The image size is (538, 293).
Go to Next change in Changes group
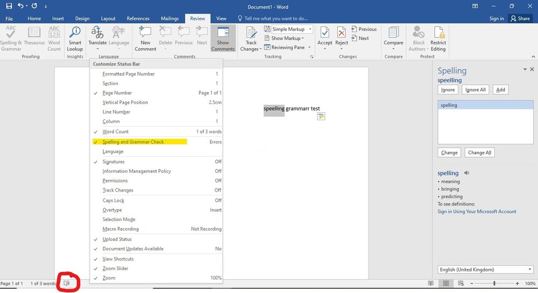coord(360,38)
